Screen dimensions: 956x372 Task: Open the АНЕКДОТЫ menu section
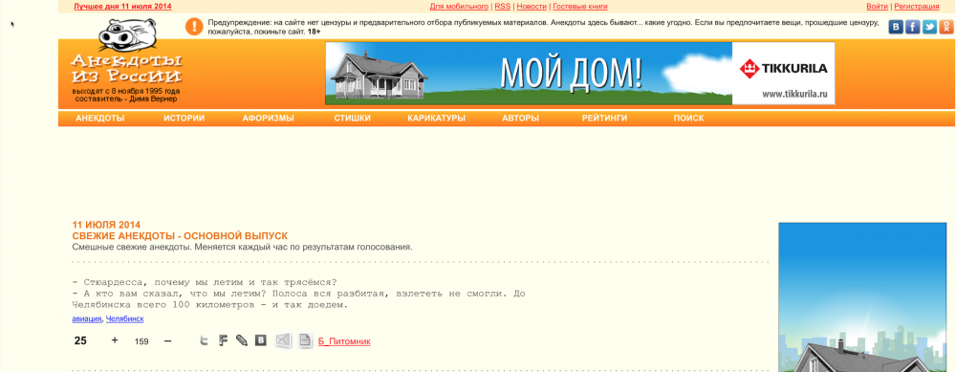click(100, 119)
